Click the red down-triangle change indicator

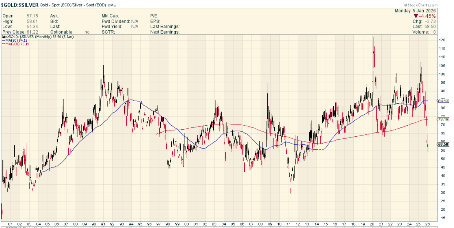[x=416, y=16]
